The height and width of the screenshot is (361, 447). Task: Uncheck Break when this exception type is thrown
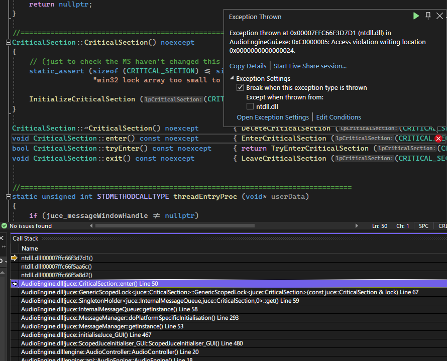241,88
